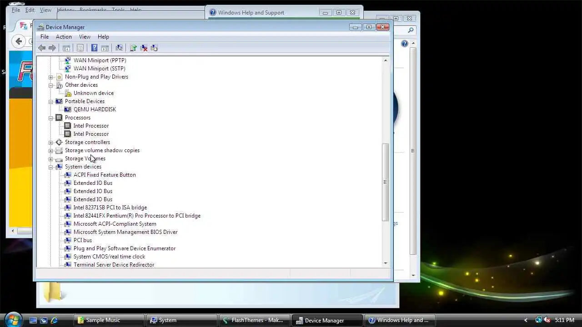The image size is (582, 327).
Task: Select the second Intel Processor entry
Action: [91, 134]
